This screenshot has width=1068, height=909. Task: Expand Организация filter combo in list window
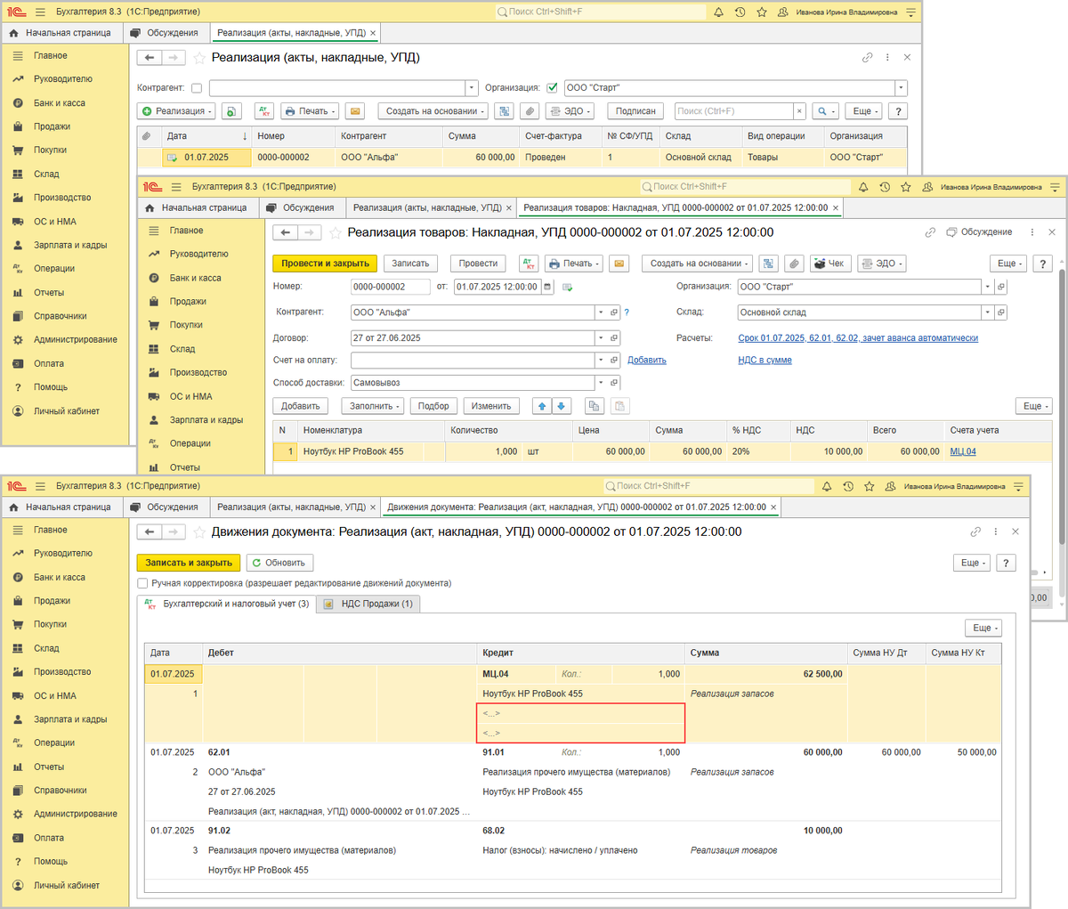(901, 88)
